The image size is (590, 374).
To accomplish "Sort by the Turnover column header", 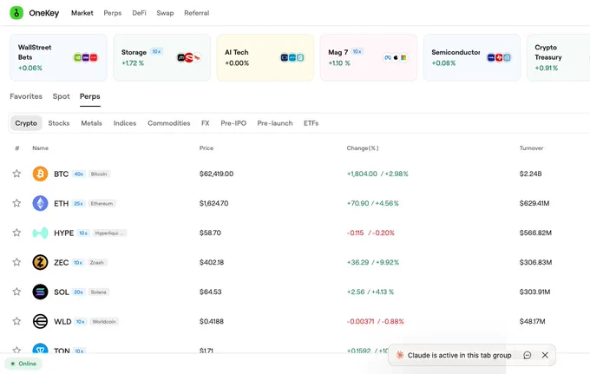I will [x=531, y=148].
